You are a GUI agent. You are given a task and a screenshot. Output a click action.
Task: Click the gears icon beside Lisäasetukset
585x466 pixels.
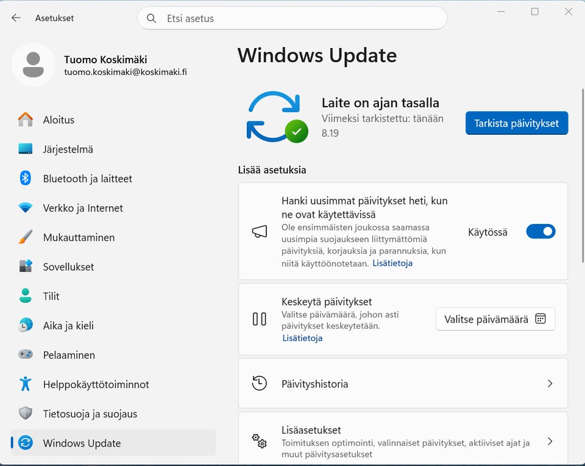click(260, 442)
